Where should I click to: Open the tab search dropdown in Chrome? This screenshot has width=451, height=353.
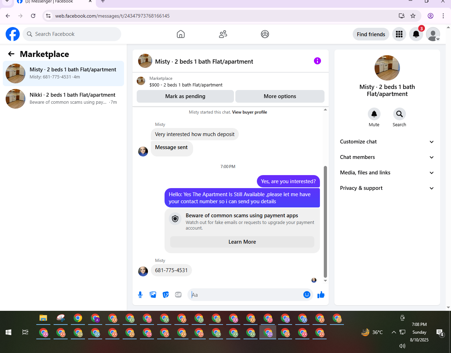click(7, 1)
